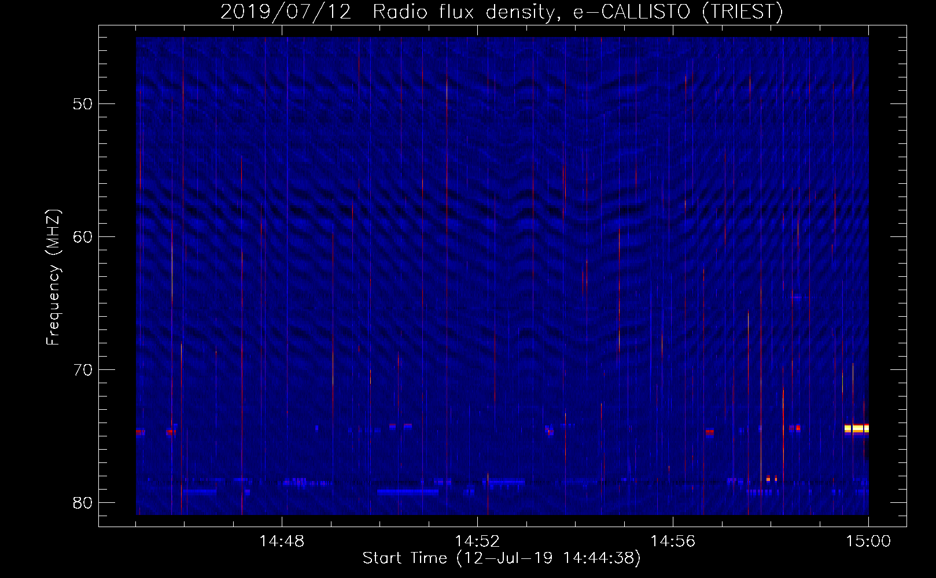
Task: Click the bright yellow burst near 15:00
Action: tap(857, 429)
